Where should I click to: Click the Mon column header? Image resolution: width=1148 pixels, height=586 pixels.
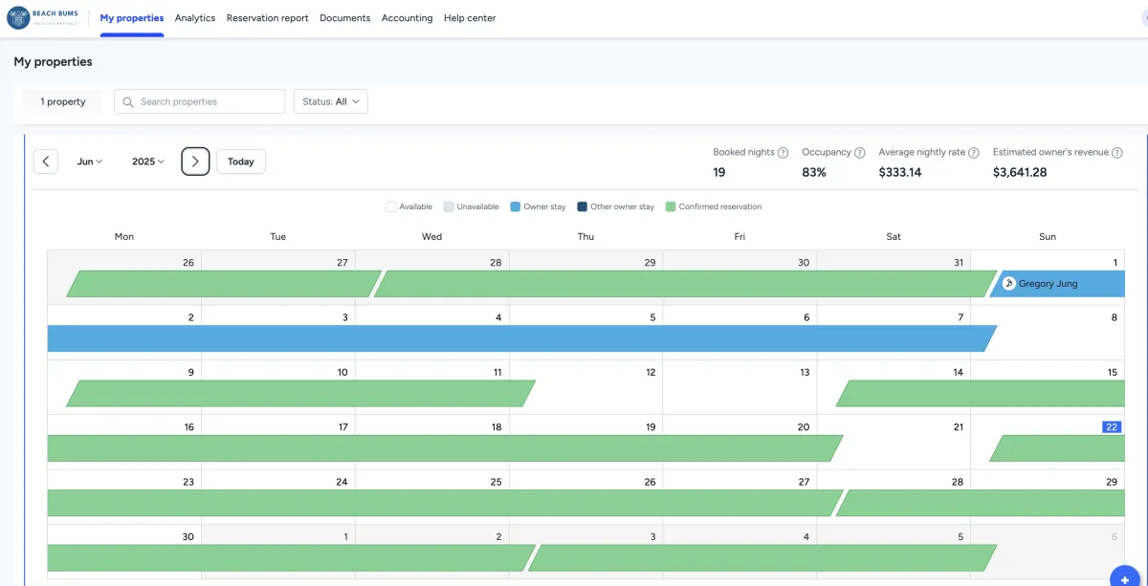pos(124,236)
